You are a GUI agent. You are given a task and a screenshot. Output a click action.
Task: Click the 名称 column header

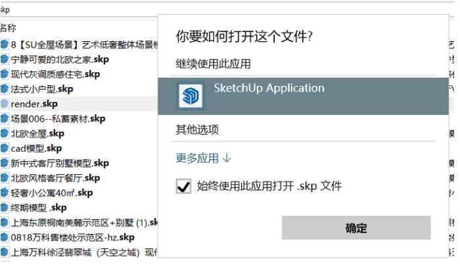pyautogui.click(x=9, y=28)
